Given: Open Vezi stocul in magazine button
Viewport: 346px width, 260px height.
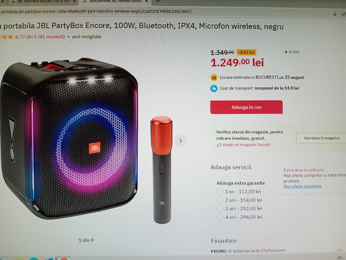Looking at the screenshot, I should [x=321, y=138].
